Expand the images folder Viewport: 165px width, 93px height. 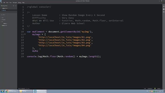coord(3,20)
